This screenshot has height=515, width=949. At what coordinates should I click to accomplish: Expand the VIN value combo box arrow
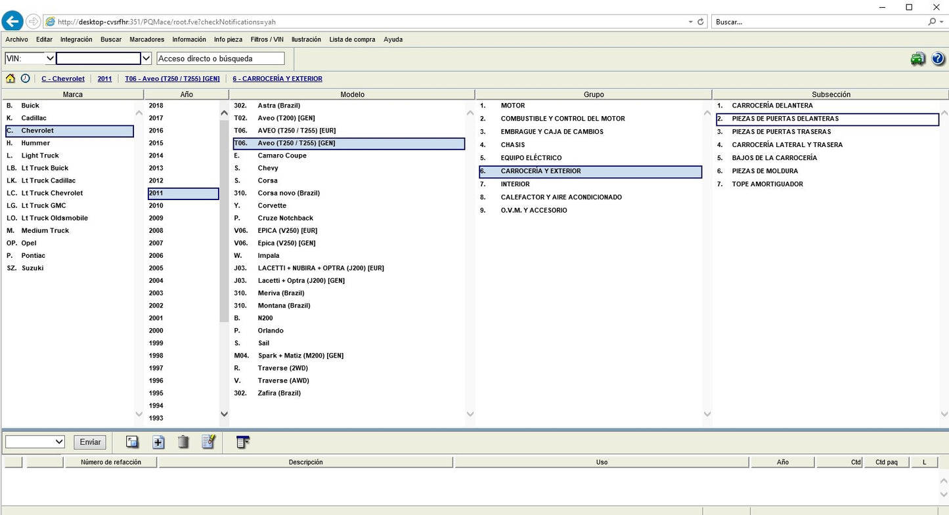pos(146,58)
